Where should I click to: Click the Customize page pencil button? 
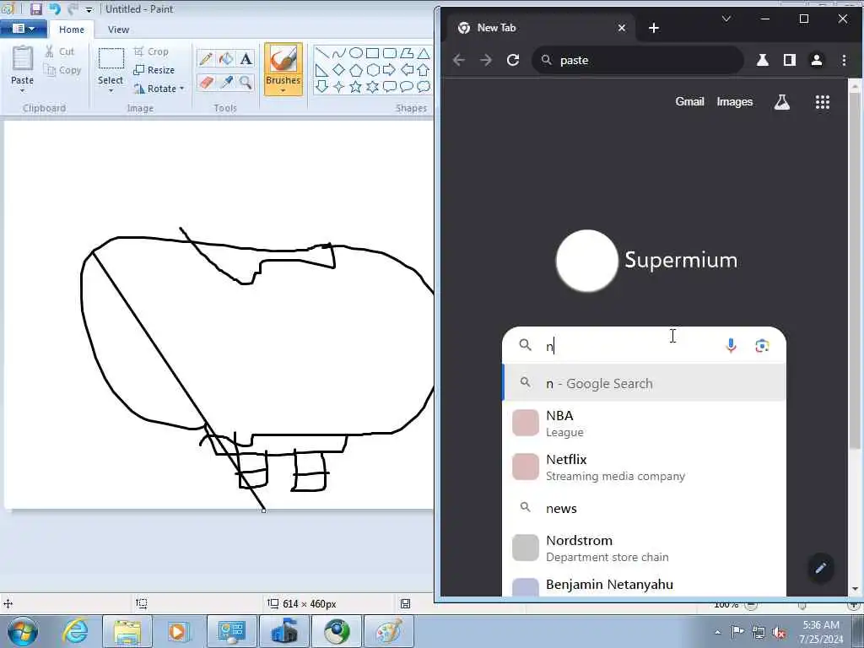(x=820, y=568)
